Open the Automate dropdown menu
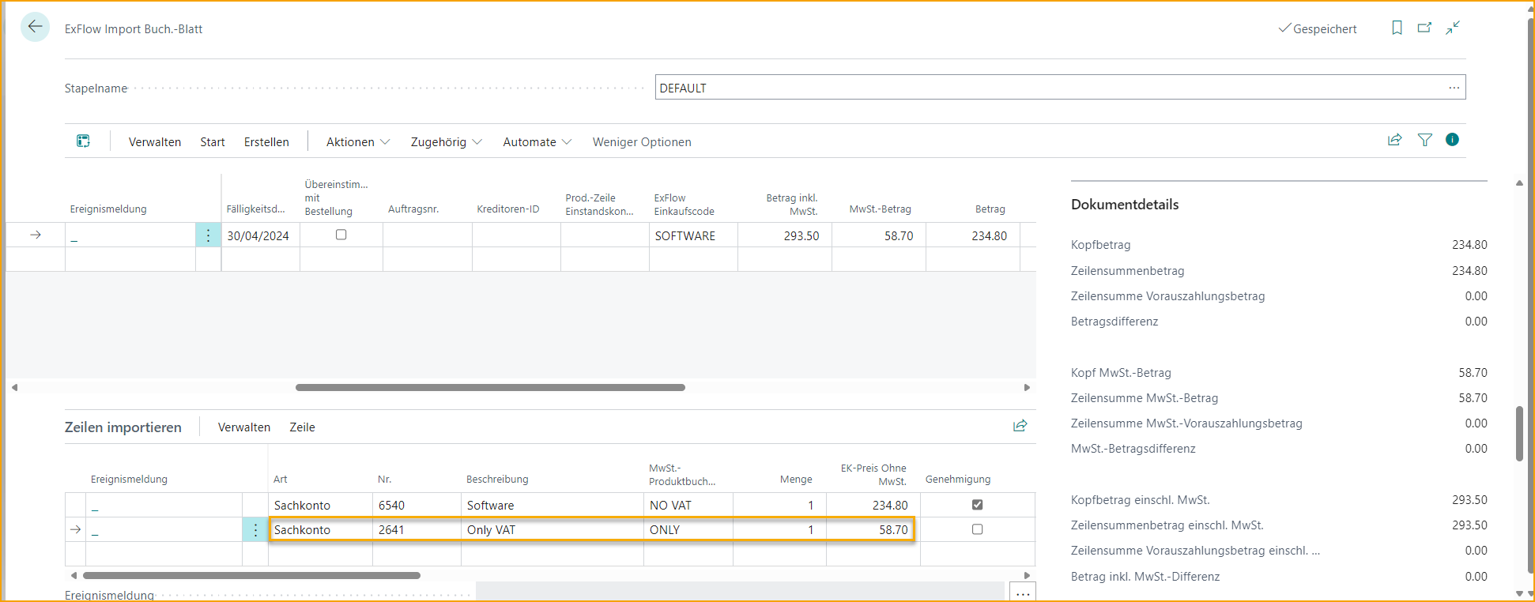1535x602 pixels. coord(537,142)
